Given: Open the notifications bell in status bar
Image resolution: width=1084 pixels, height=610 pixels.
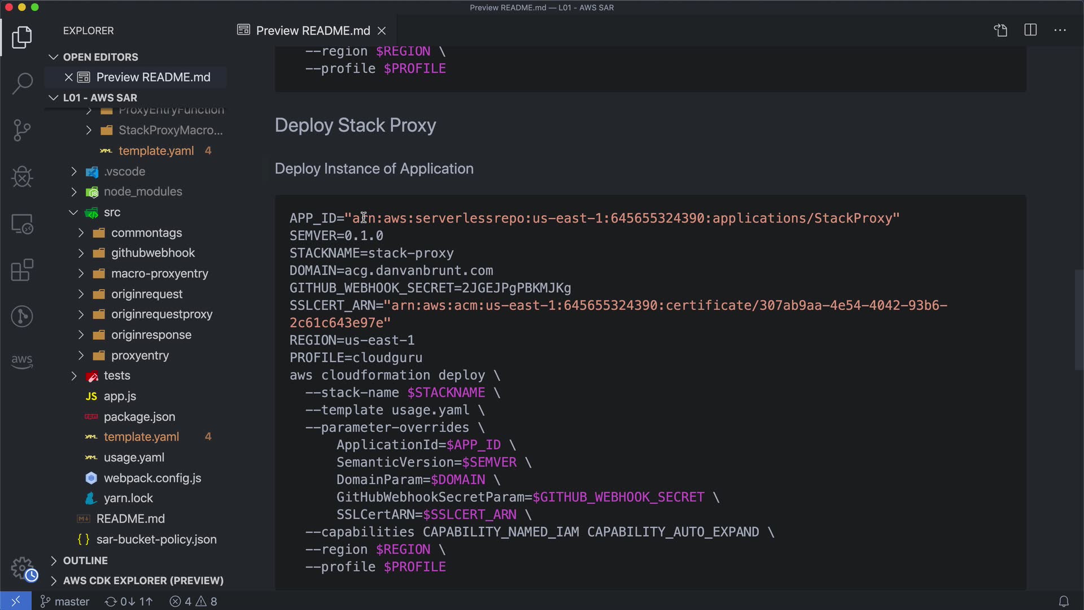Looking at the screenshot, I should [x=1063, y=602].
